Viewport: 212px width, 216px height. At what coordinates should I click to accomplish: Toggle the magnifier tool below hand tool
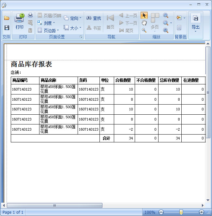(x=144, y=30)
